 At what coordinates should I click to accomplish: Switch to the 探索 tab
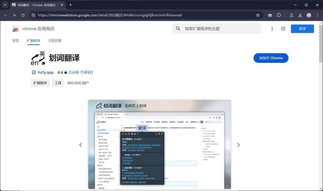click(x=16, y=41)
